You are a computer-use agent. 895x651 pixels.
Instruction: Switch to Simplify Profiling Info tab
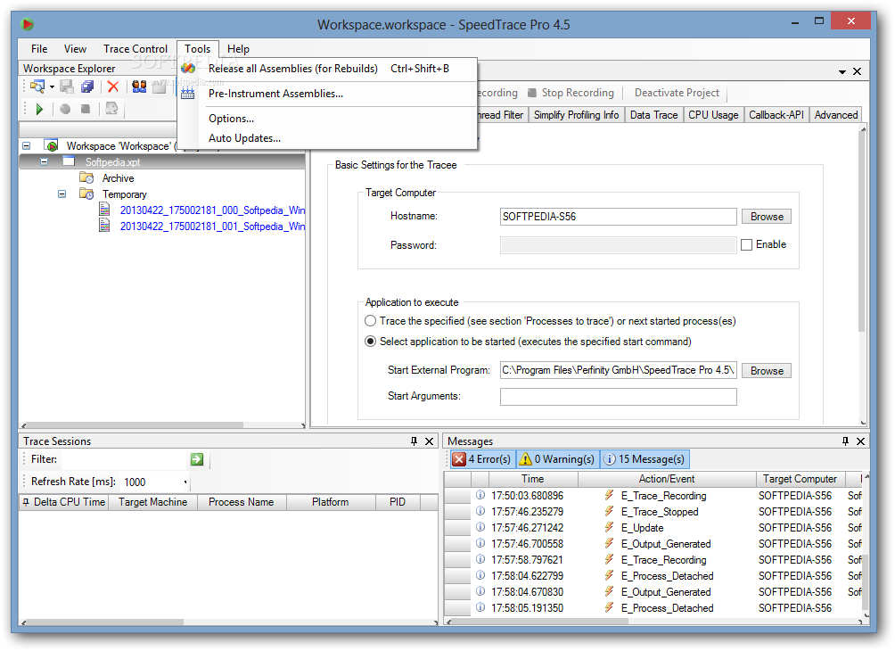(x=576, y=115)
